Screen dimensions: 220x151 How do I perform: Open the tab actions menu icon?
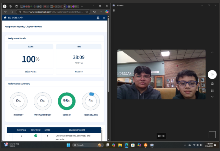click(17, 6)
